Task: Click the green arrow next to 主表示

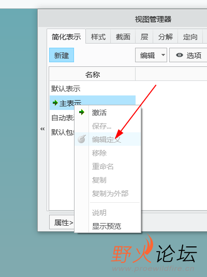Action: click(55, 103)
